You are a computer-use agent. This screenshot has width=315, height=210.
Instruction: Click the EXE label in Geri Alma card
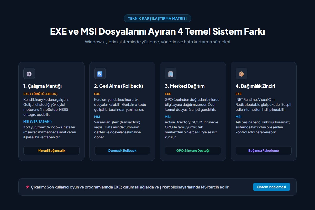tap(97, 94)
